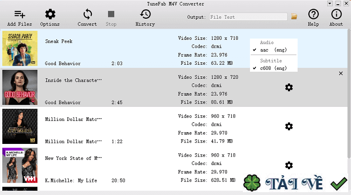The width and height of the screenshot is (351, 195).
Task: Open settings gear for K.Michelle: My Life row
Action: coord(289,165)
